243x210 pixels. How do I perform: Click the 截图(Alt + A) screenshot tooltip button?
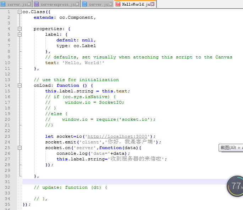(231, 148)
